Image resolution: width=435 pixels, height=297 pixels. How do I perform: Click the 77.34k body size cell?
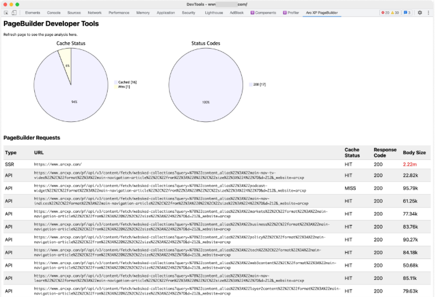tap(410, 214)
